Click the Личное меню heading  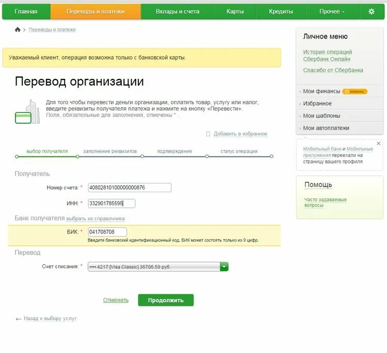[325, 37]
